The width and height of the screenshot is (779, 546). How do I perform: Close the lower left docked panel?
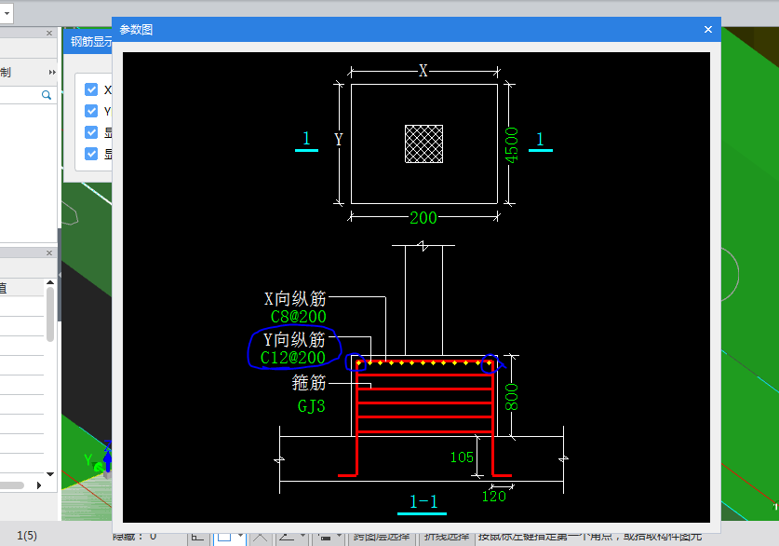[49, 253]
